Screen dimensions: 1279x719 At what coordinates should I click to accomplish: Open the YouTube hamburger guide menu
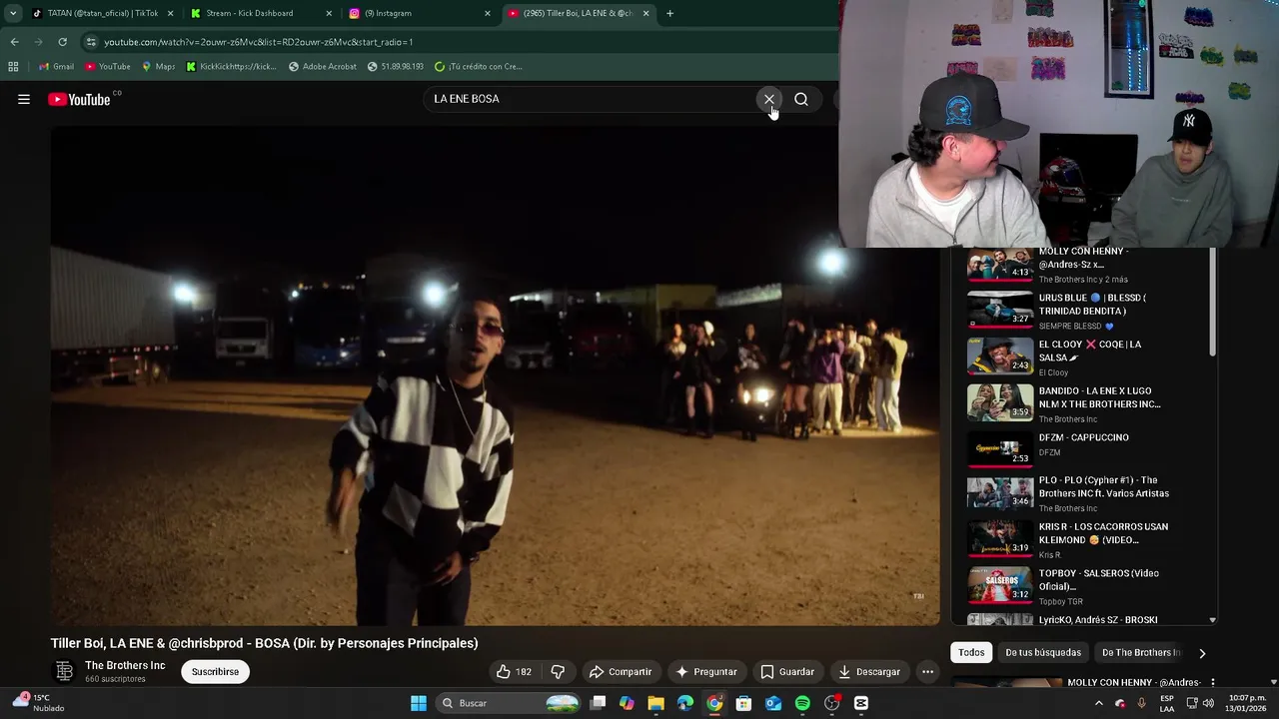(x=24, y=99)
